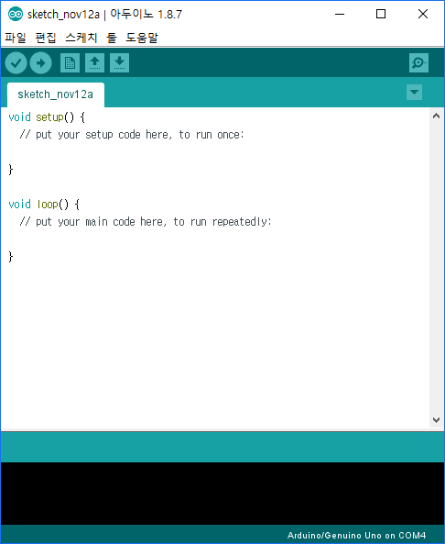Click the Save sketch down-arrow icon

click(x=119, y=62)
